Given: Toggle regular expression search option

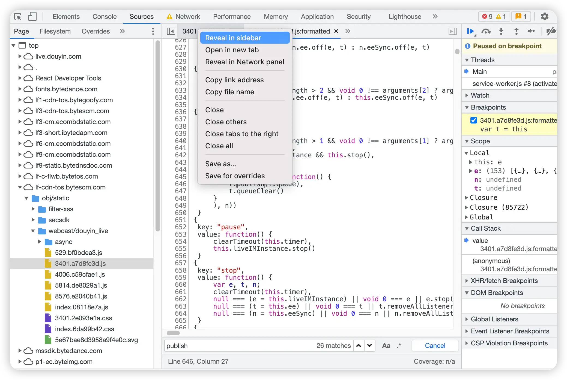Looking at the screenshot, I should pos(399,346).
